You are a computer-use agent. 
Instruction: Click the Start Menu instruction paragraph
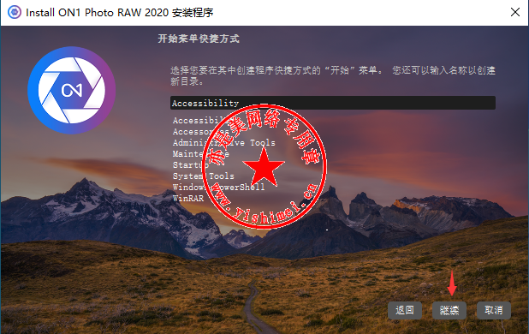(x=333, y=75)
